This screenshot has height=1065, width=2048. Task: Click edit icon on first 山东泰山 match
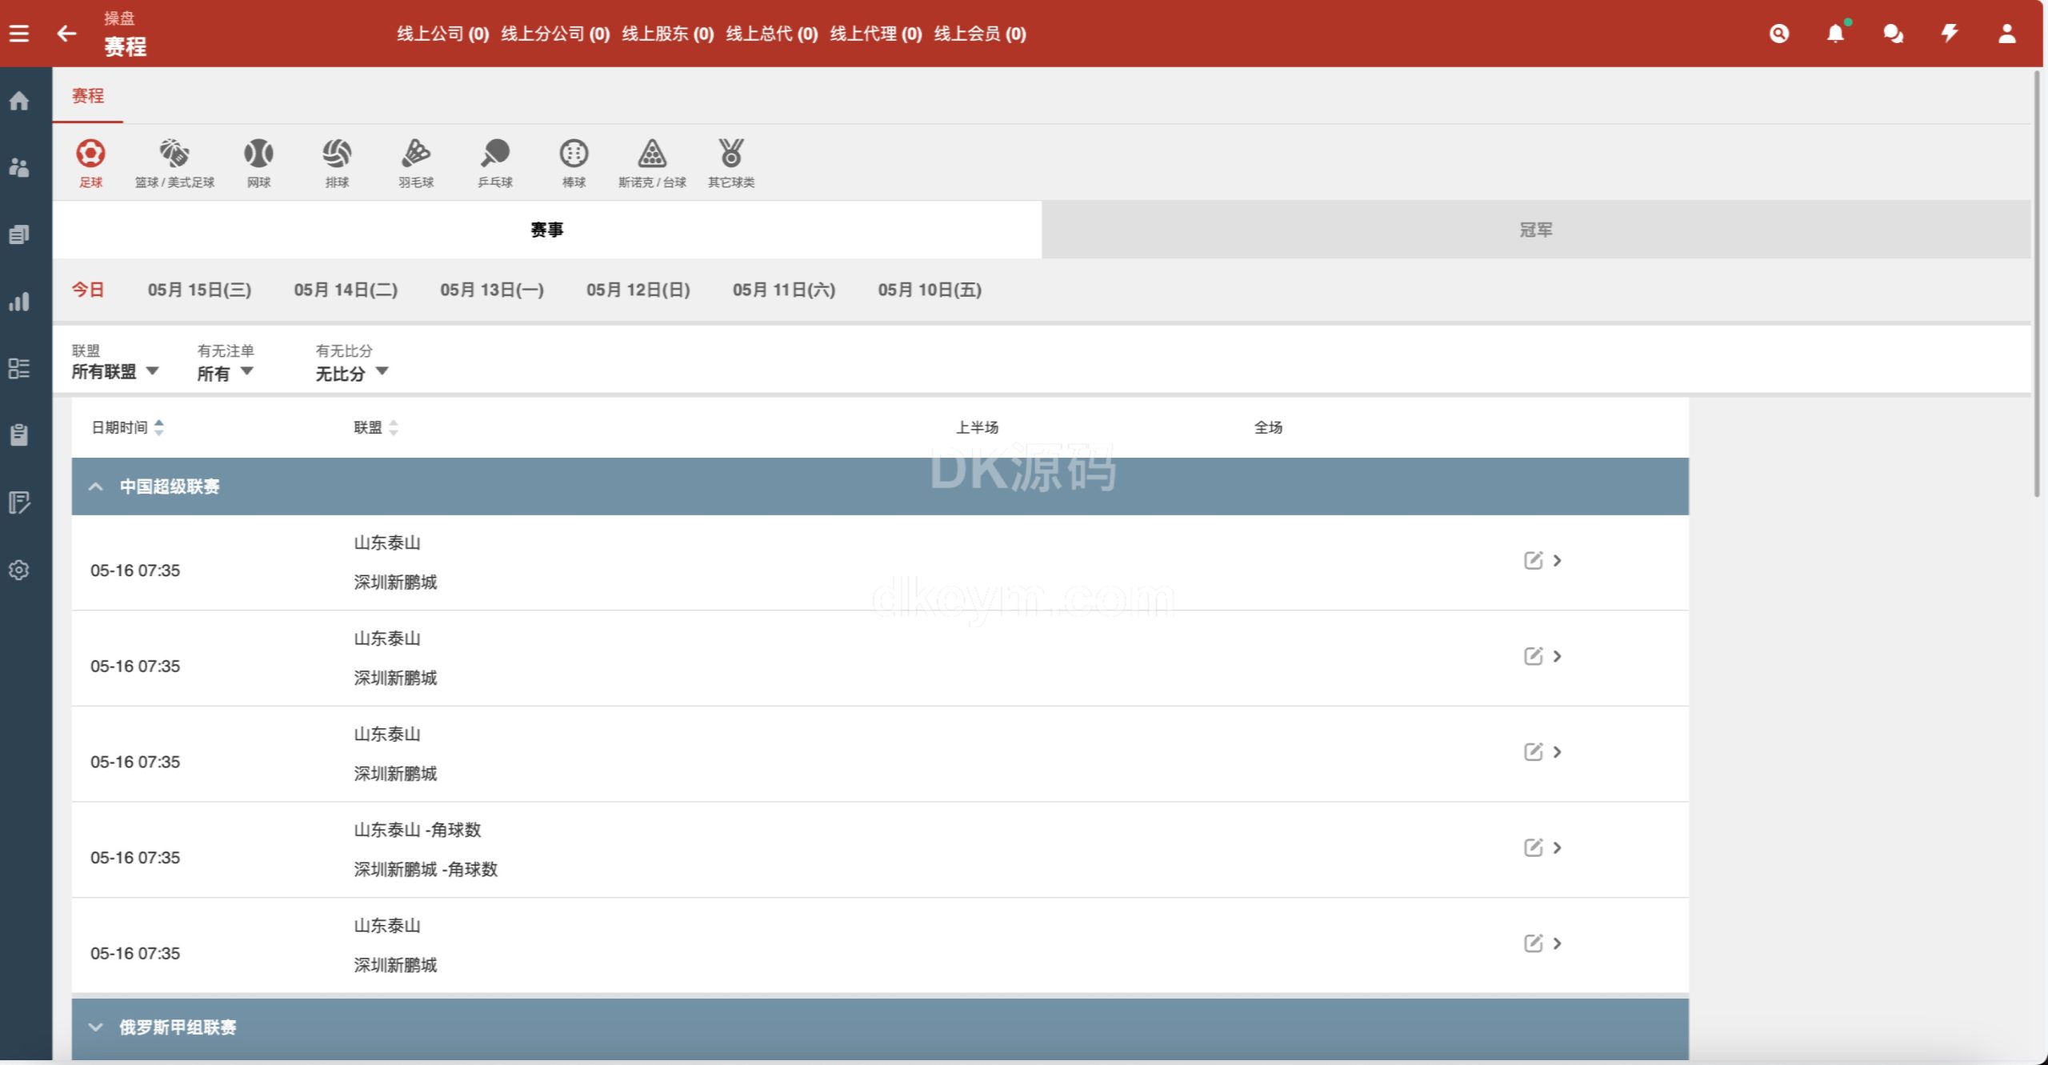tap(1533, 560)
